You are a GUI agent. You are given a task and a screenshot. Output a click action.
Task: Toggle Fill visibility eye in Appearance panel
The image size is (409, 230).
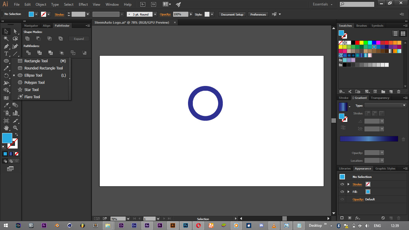point(342,192)
